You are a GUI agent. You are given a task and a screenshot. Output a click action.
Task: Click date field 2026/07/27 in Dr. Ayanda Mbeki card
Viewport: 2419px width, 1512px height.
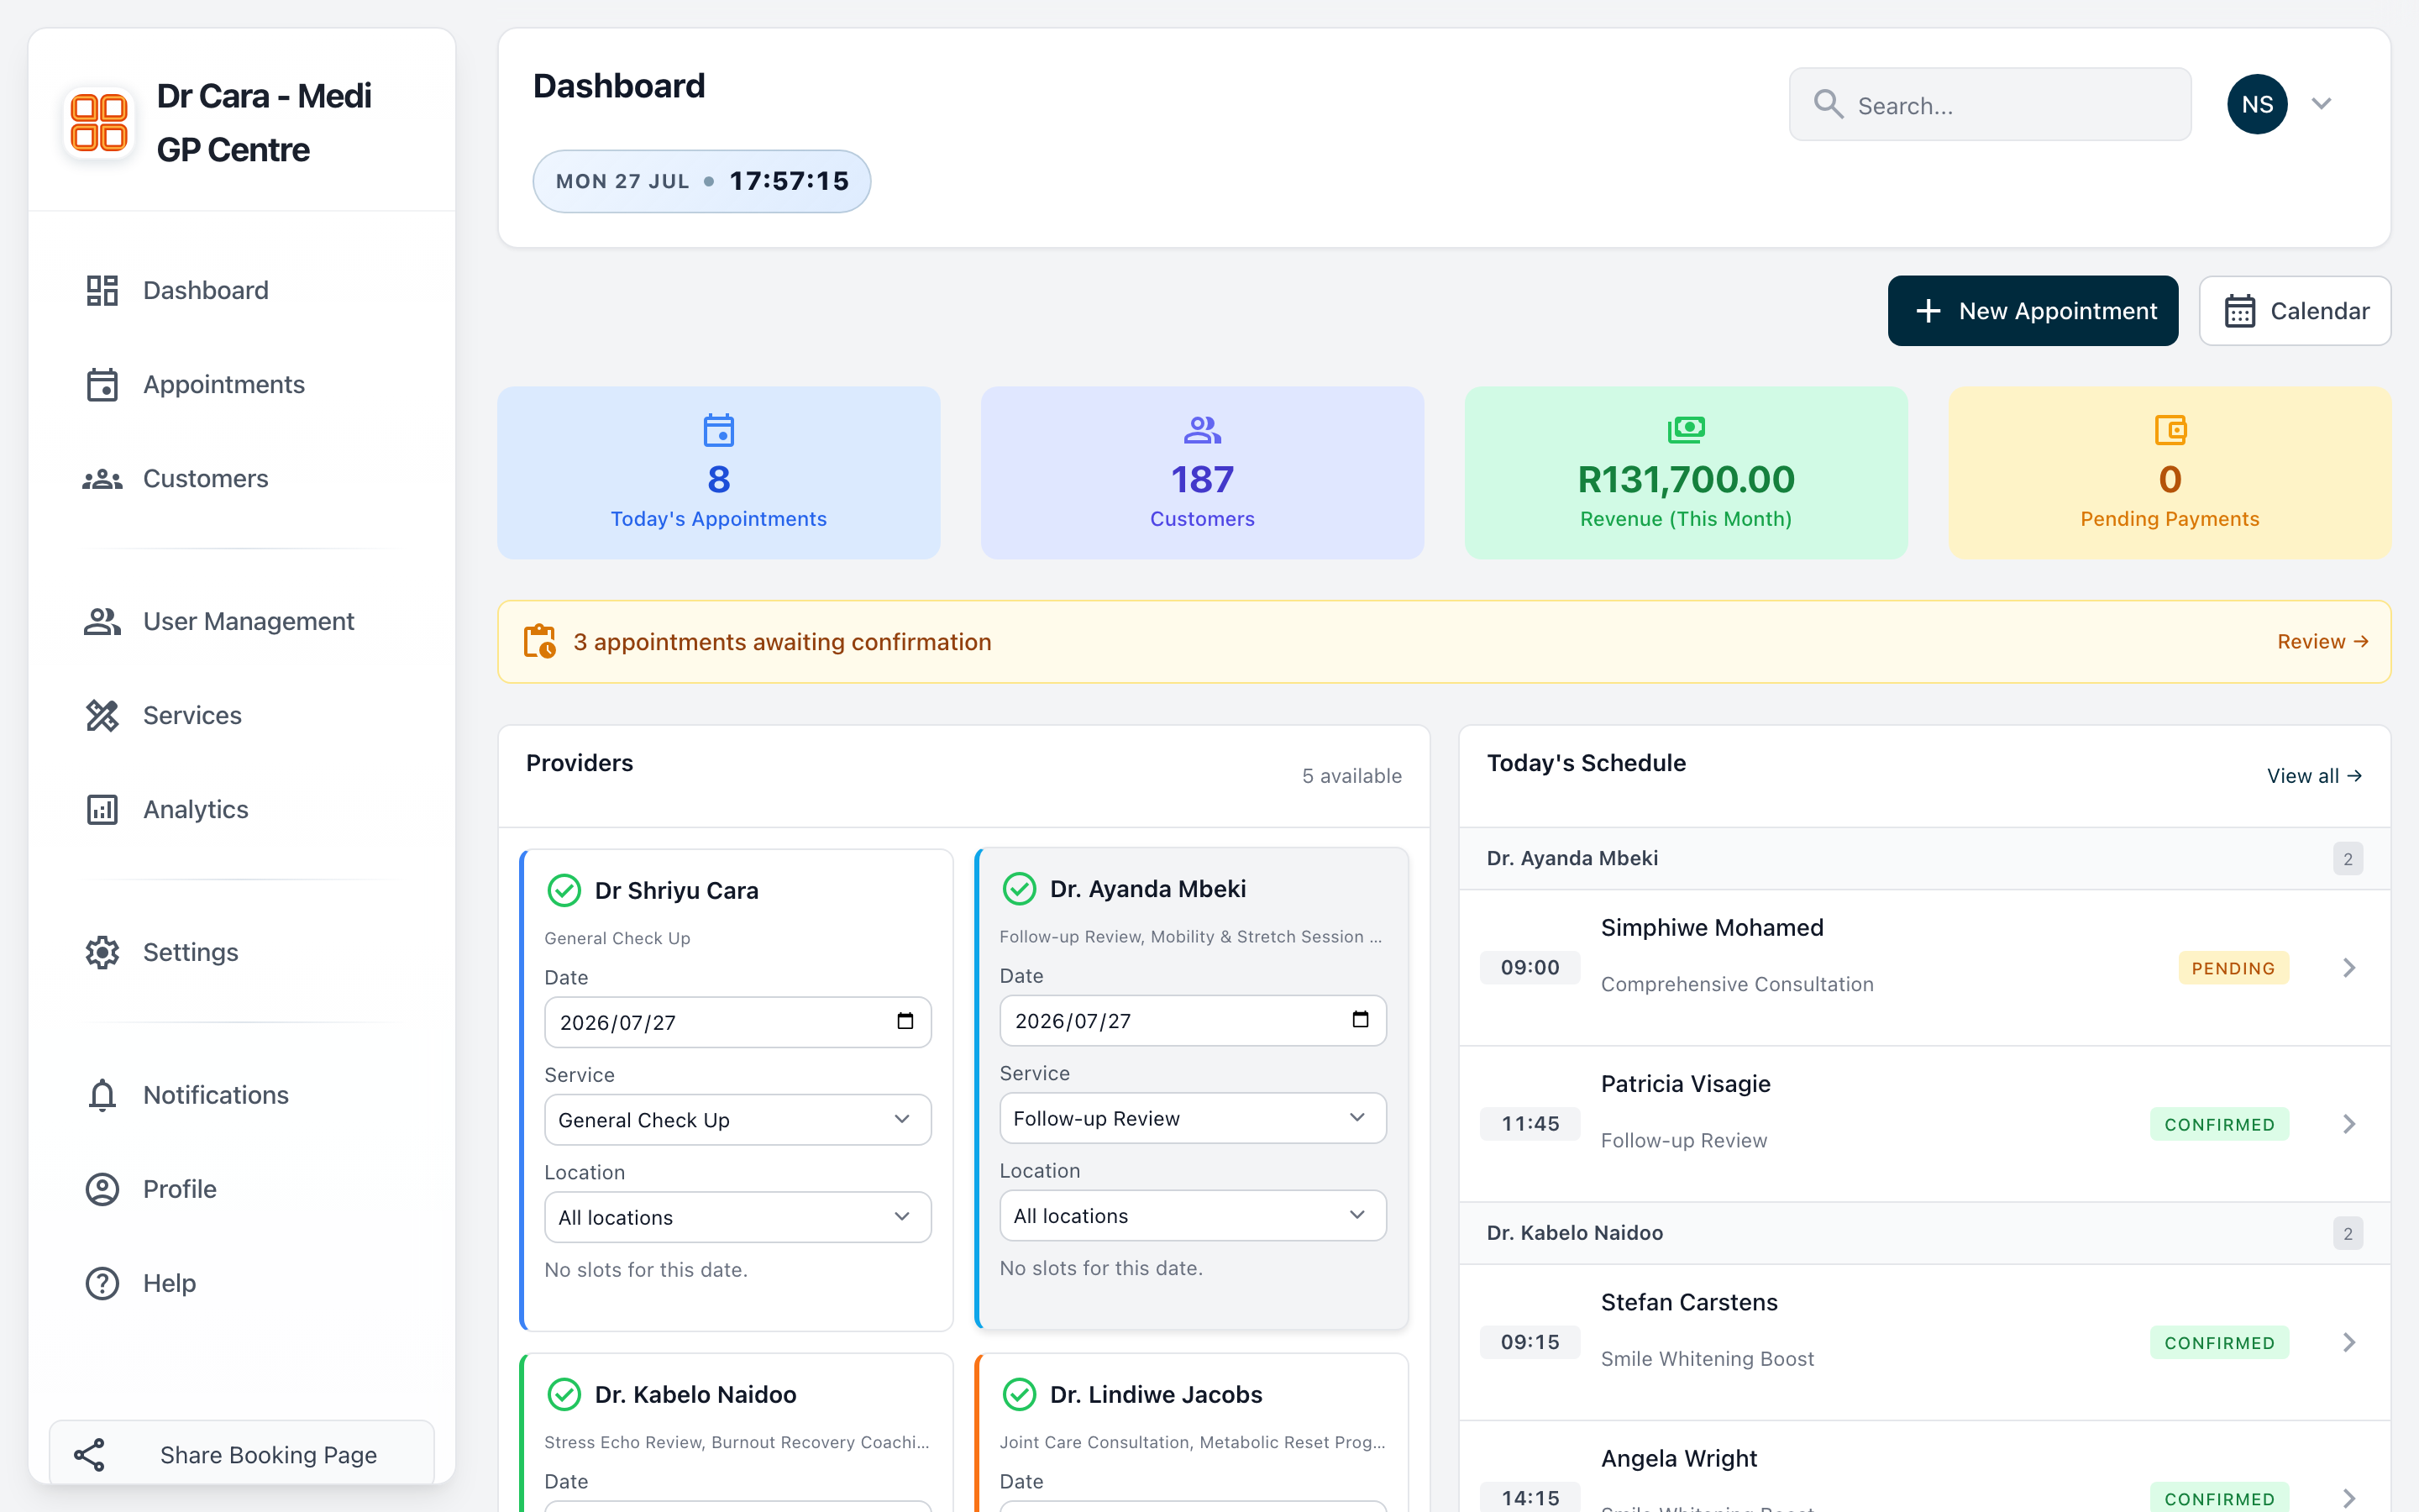coord(1193,1020)
